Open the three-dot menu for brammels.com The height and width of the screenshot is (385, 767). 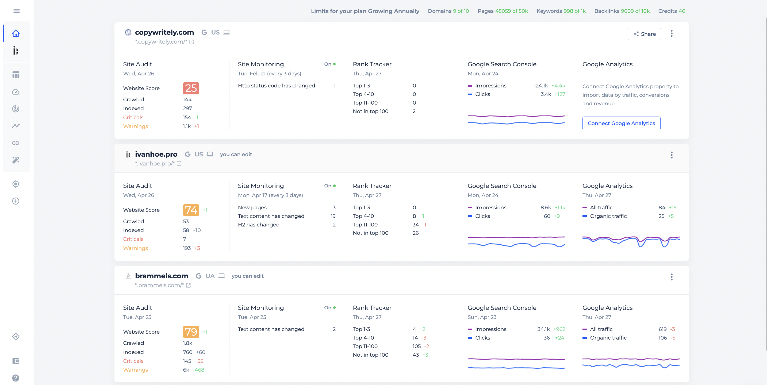[672, 277]
